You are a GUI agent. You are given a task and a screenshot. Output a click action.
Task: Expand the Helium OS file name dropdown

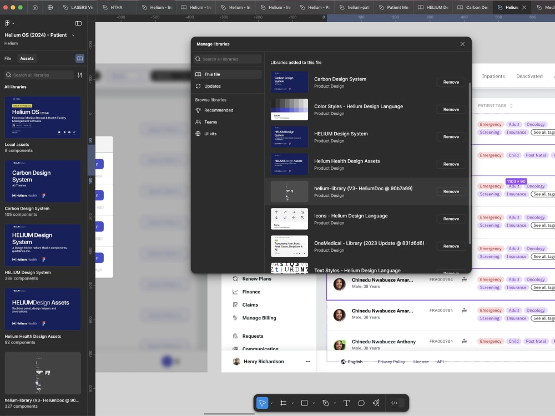pyautogui.click(x=73, y=35)
